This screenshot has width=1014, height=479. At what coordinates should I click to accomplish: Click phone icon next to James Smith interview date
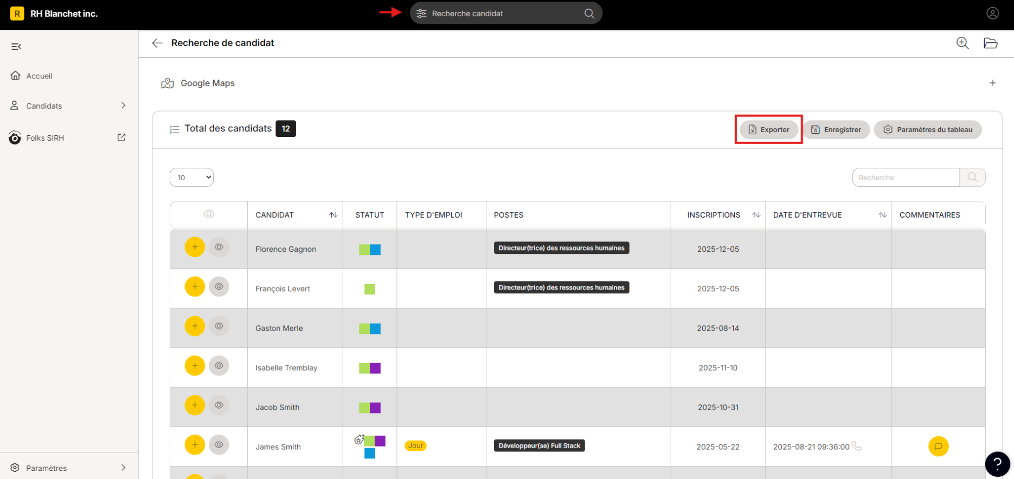coord(856,446)
